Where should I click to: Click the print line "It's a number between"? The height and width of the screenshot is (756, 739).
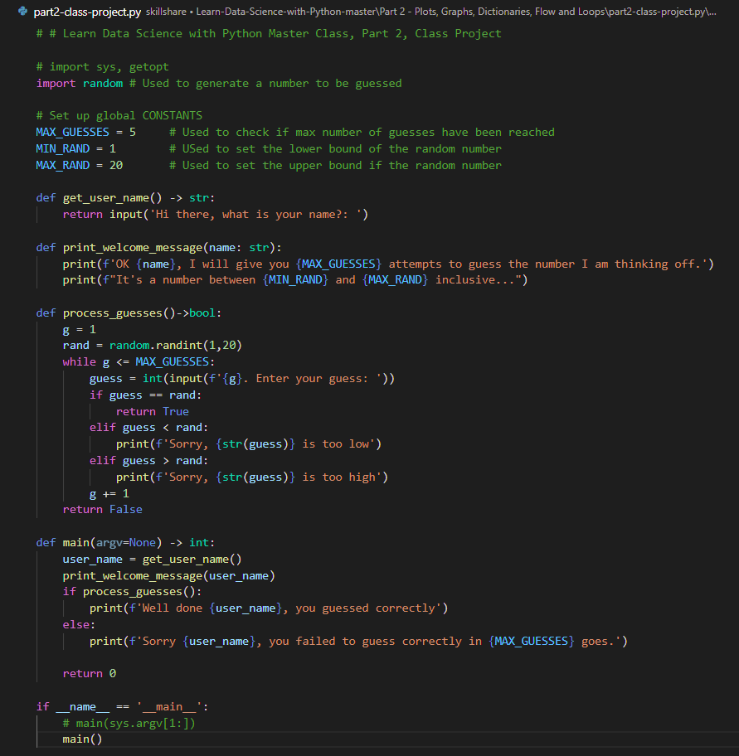coord(295,279)
